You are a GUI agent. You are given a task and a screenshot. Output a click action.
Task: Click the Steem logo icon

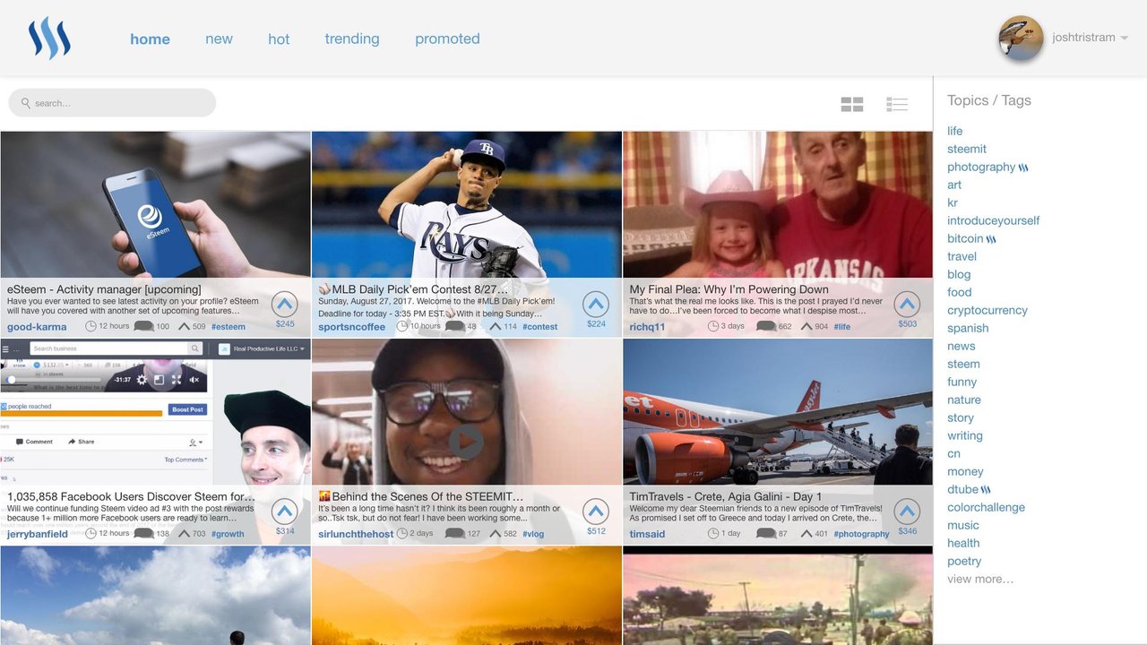point(49,39)
